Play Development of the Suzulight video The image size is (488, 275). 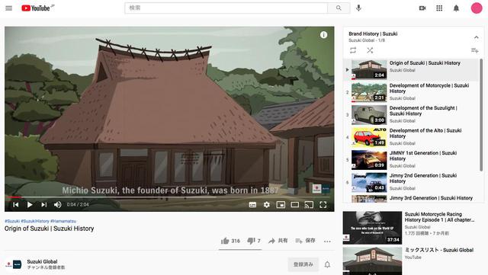coord(411,114)
